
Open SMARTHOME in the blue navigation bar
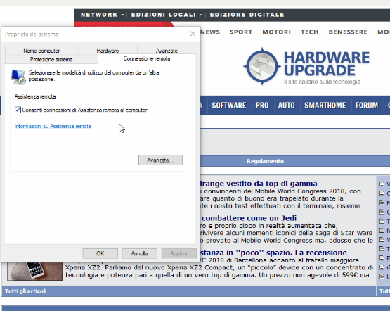[325, 106]
